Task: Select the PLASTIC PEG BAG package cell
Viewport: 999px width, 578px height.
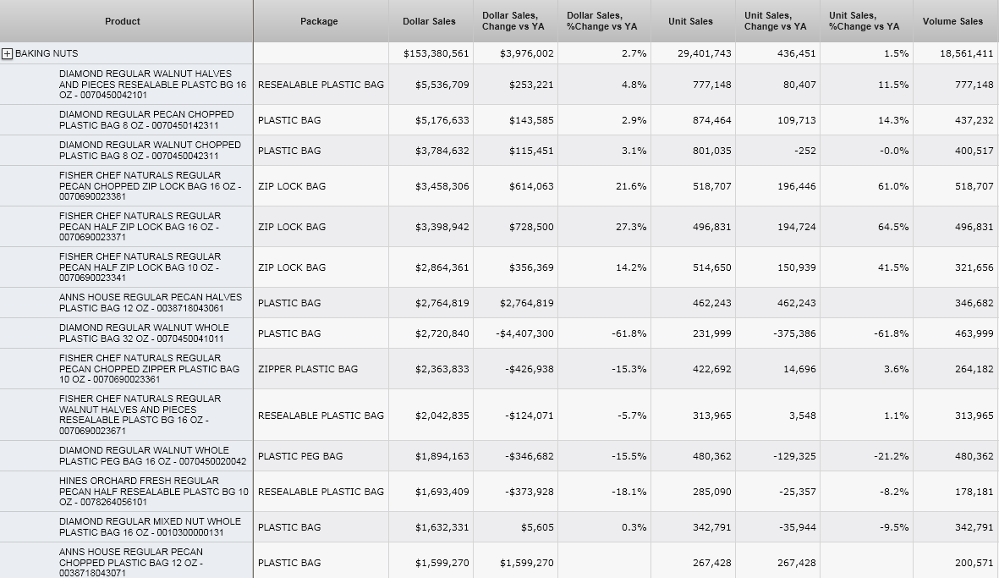Action: 300,456
